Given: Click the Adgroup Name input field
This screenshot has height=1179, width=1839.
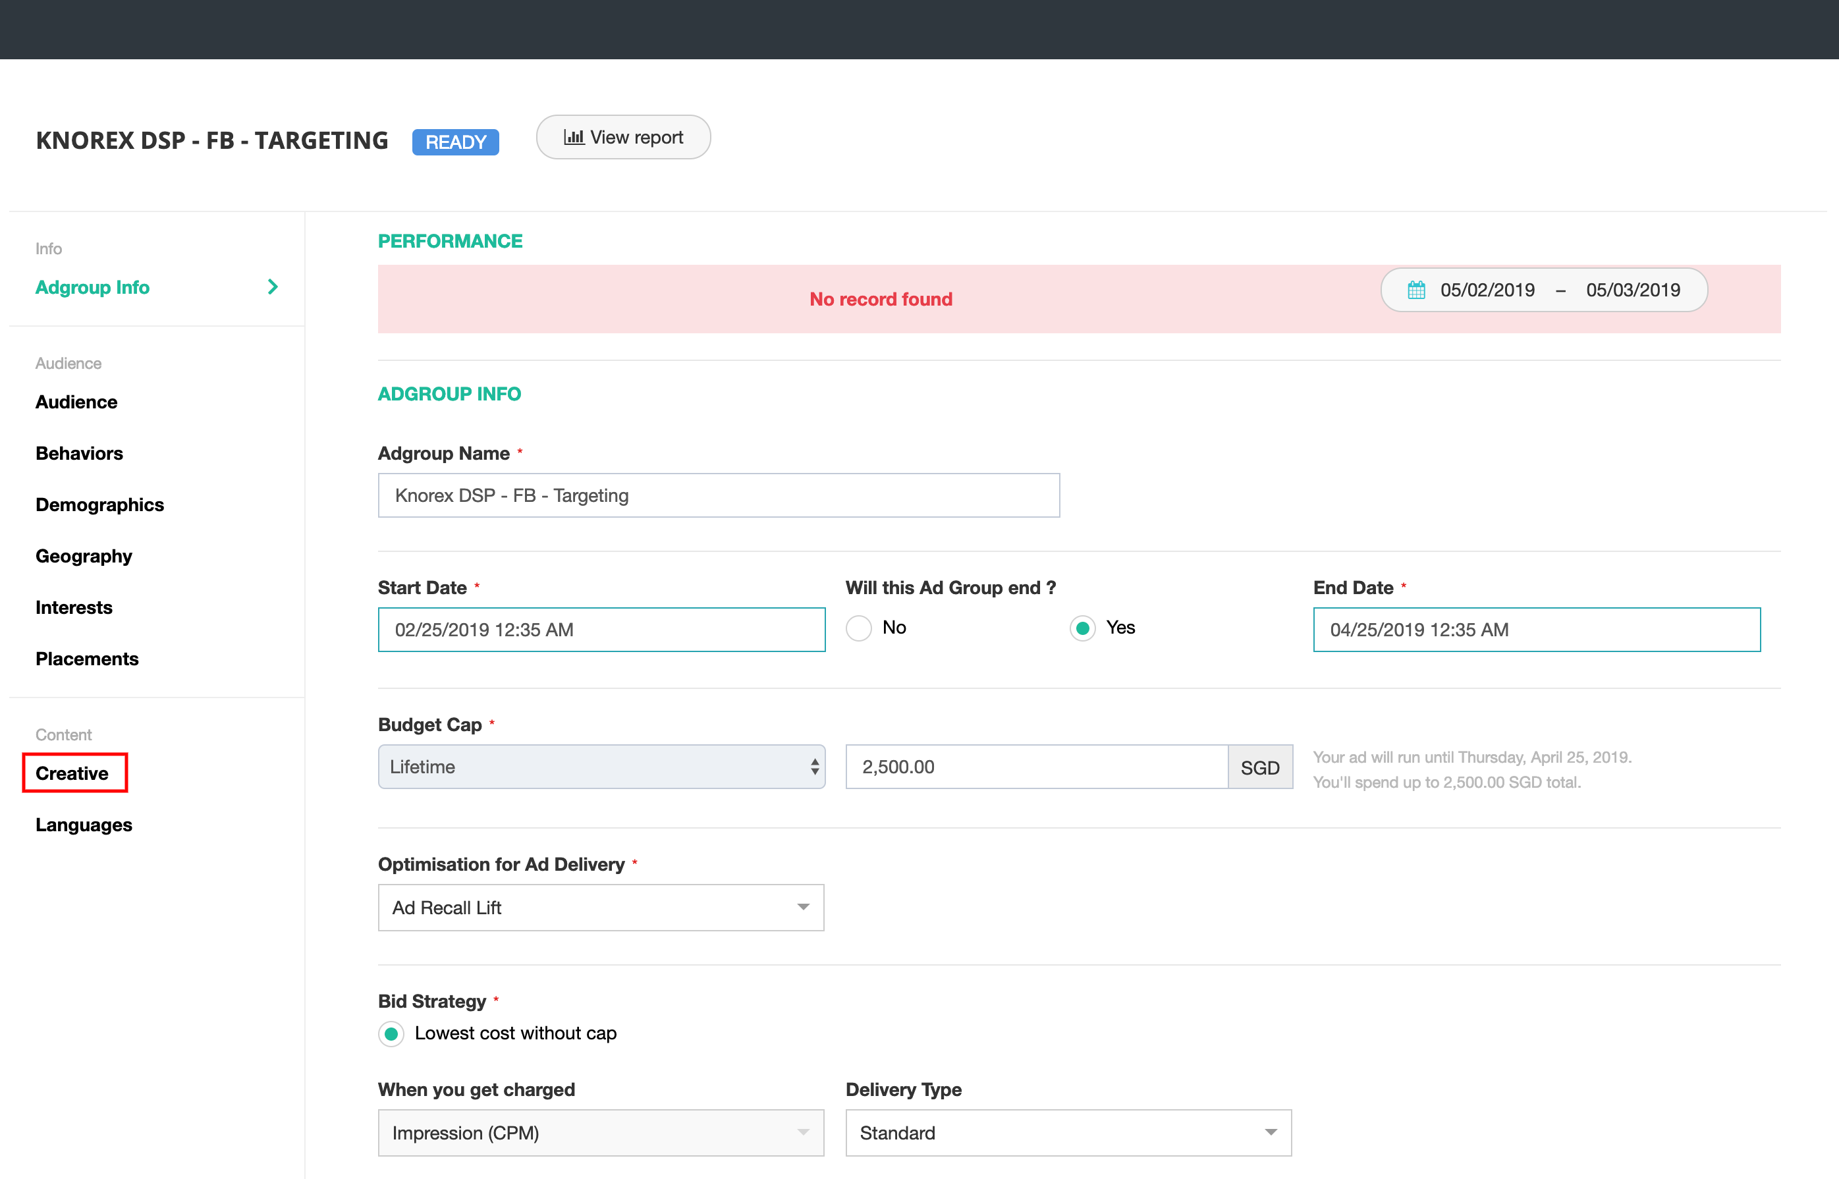Looking at the screenshot, I should point(719,495).
